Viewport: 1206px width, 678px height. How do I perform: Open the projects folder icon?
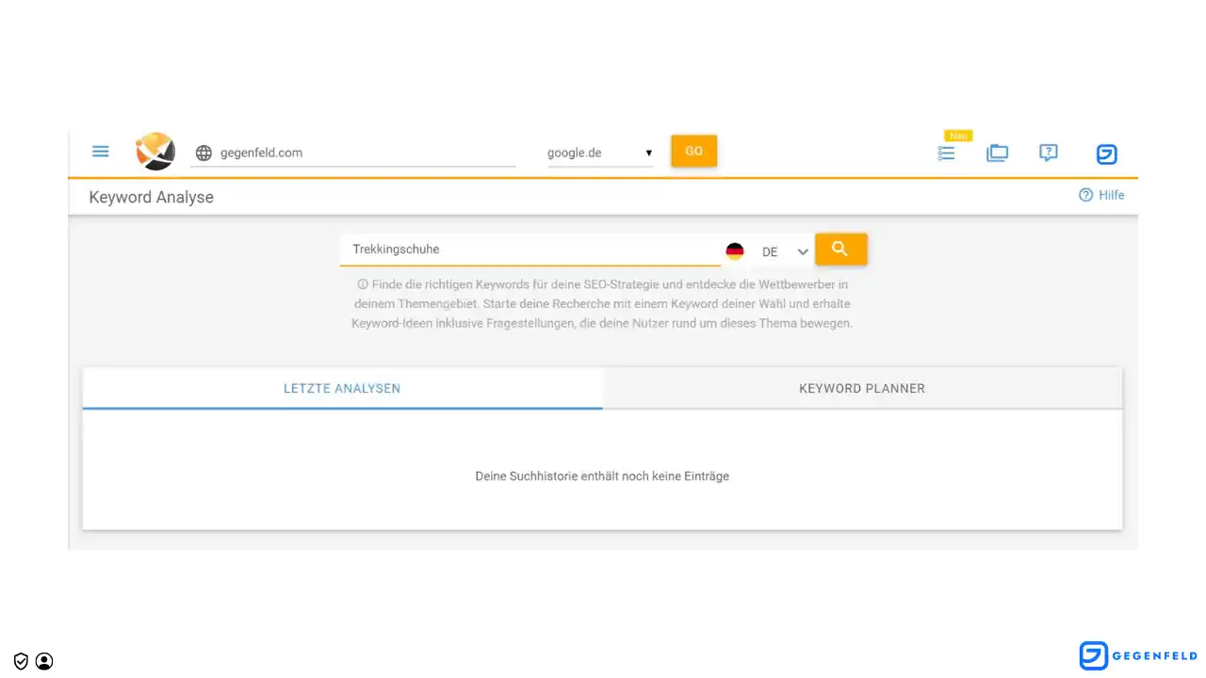997,153
